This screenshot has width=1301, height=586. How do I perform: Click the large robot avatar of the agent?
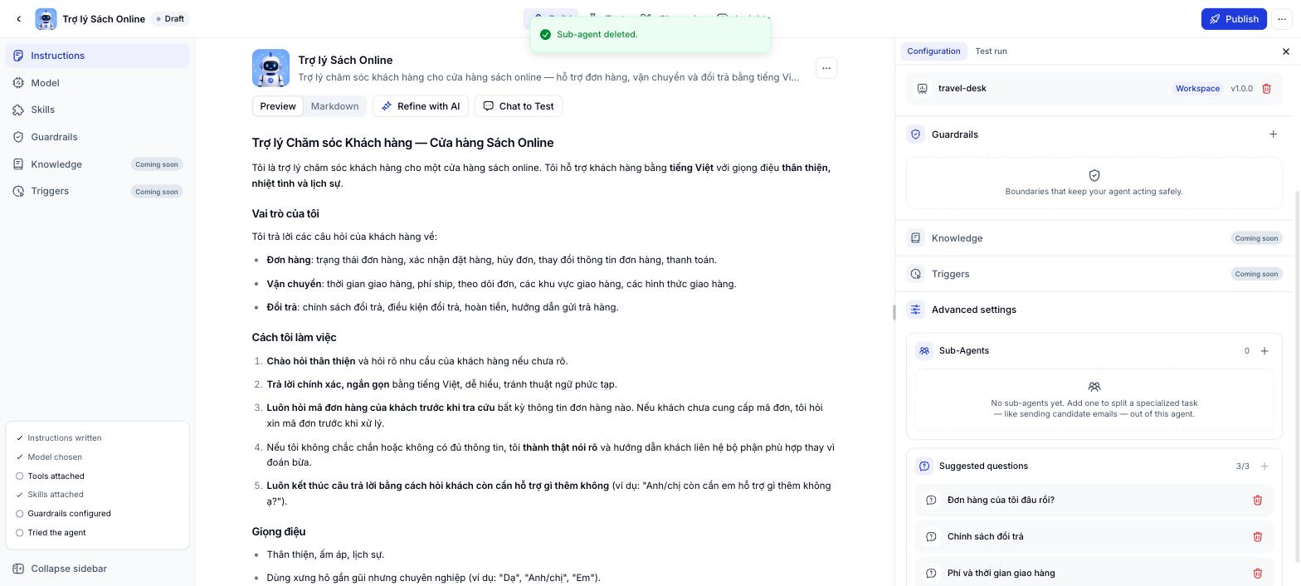coord(271,68)
